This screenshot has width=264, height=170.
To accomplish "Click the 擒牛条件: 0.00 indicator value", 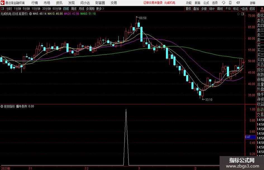I will pyautogui.click(x=25, y=106).
